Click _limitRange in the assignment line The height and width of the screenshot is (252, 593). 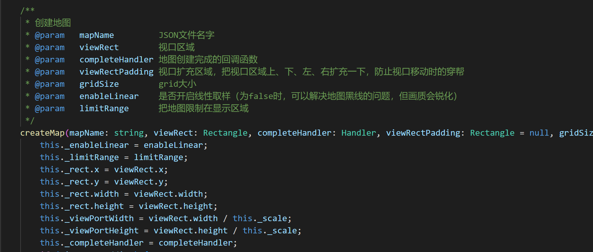click(x=94, y=157)
